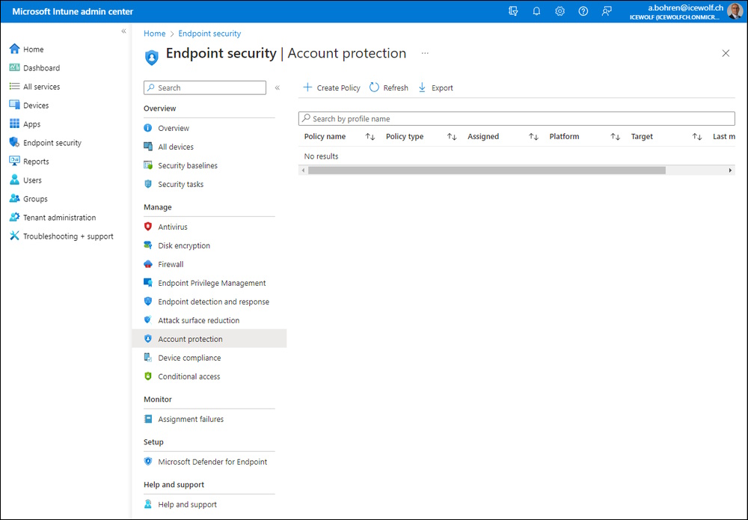This screenshot has width=748, height=520.
Task: Click the Assignment failures icon
Action: click(148, 419)
